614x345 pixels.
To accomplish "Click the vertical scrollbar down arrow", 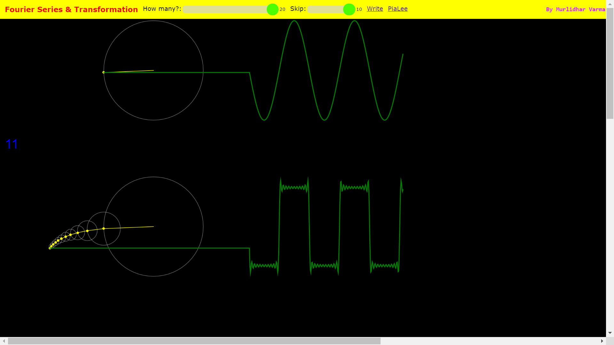I will pyautogui.click(x=610, y=333).
